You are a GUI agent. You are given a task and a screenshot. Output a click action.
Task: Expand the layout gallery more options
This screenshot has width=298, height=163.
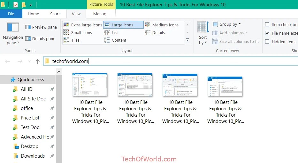coord(187,40)
